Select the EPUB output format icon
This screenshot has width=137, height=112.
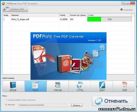pos(13,86)
